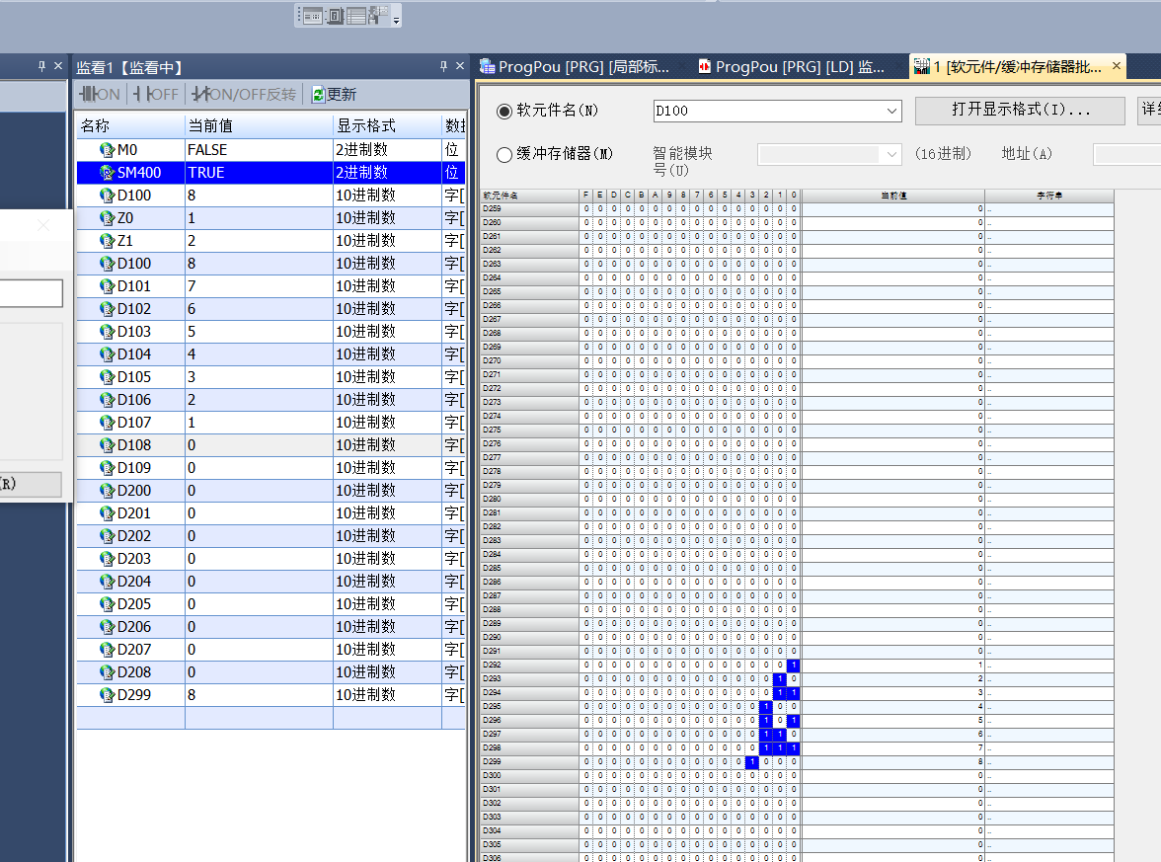1161x862 pixels.
Task: Close the 监看1 watch panel
Action: pos(460,66)
